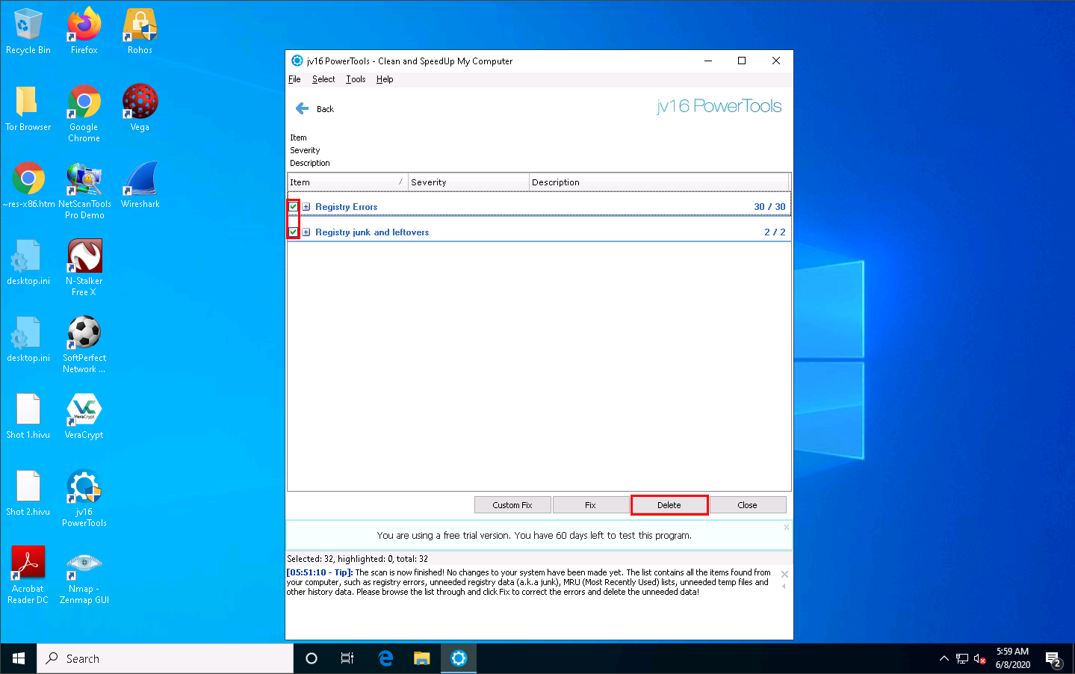Open Tor Browser desktop folder
1075x674 pixels.
(x=28, y=108)
